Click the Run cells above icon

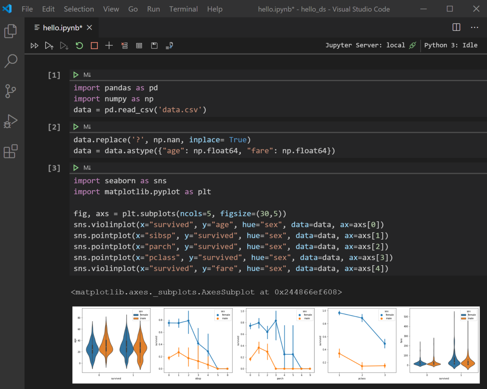pos(49,46)
